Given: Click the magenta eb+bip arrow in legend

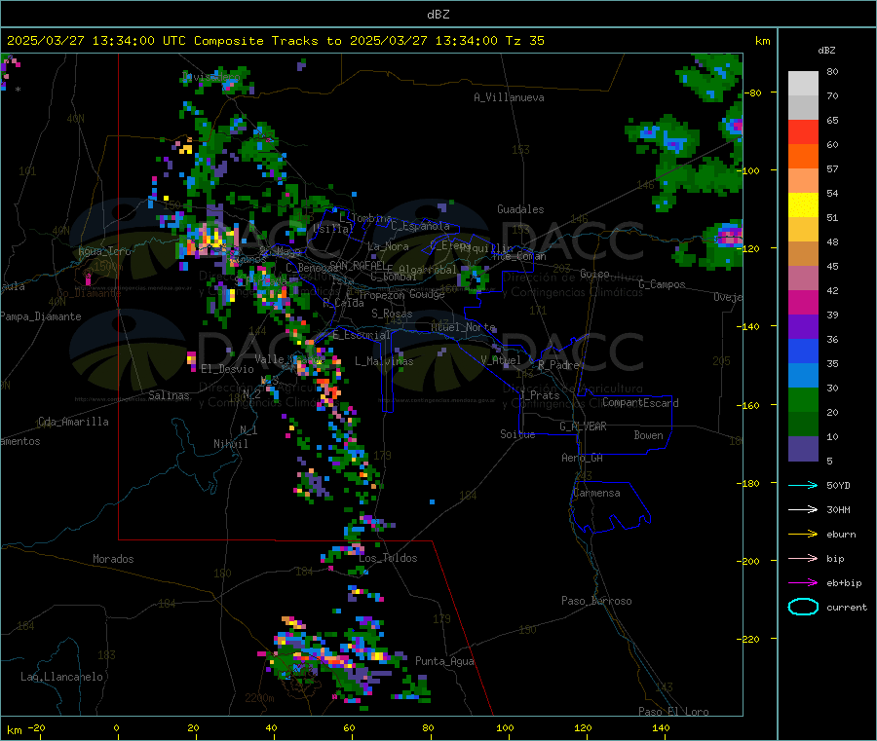Looking at the screenshot, I should click(x=803, y=583).
